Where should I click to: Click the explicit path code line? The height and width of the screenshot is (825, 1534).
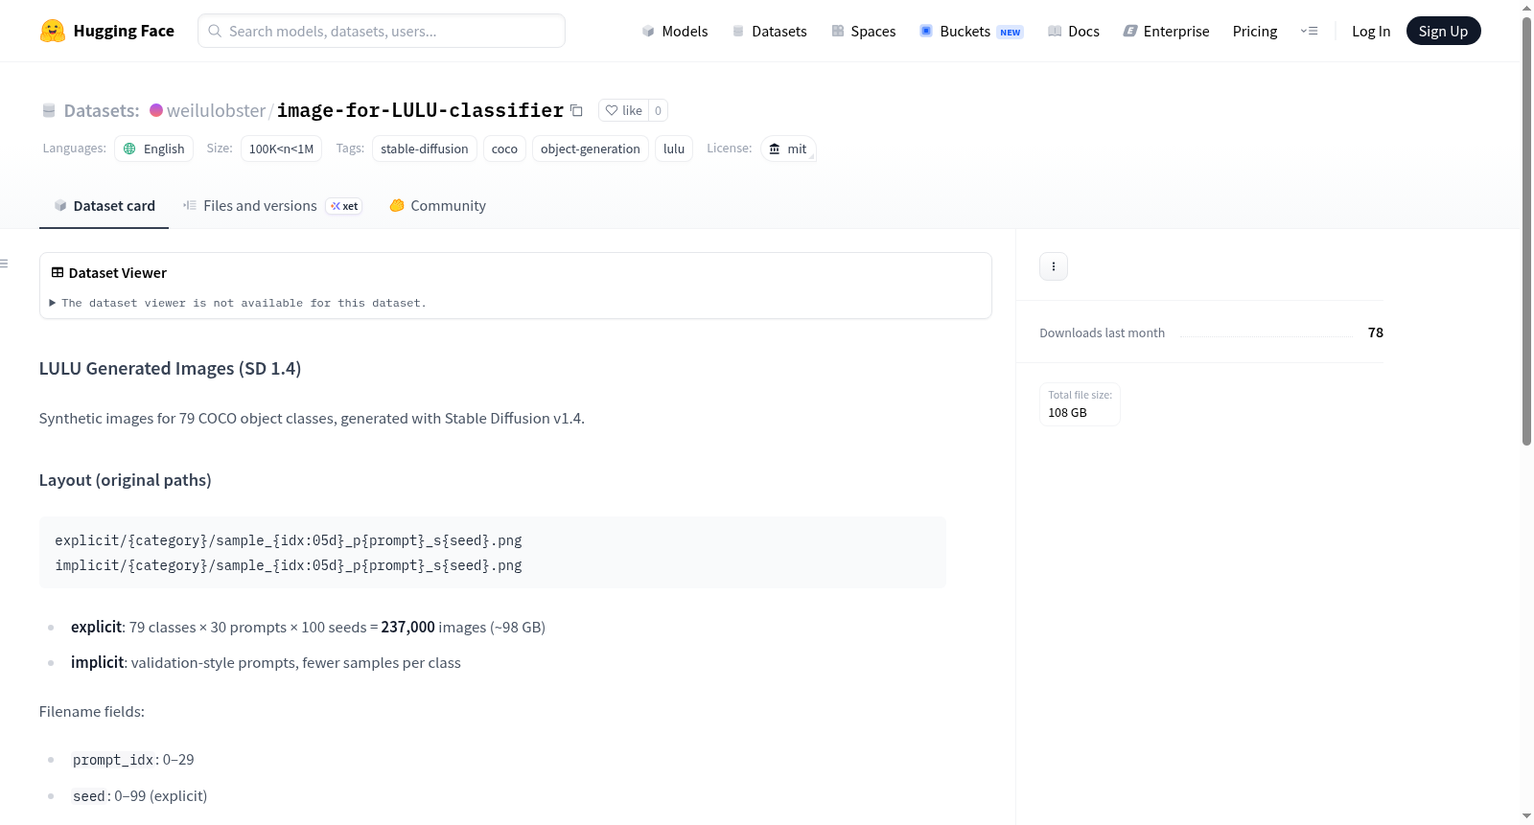[x=289, y=540]
